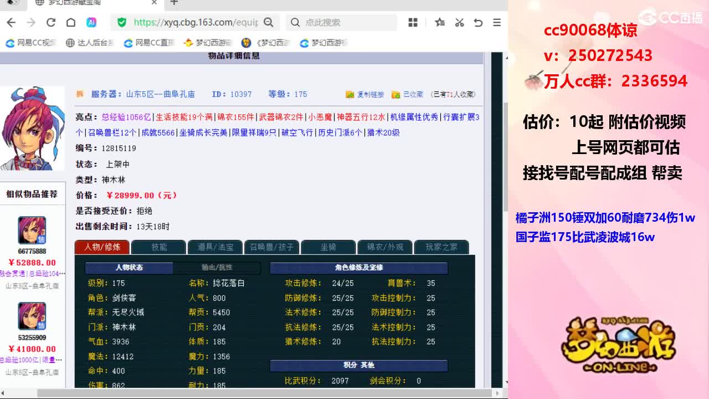Image resolution: width=709 pixels, height=399 pixels.
Task: Click the character name 捻花落白
Action: tap(229, 283)
